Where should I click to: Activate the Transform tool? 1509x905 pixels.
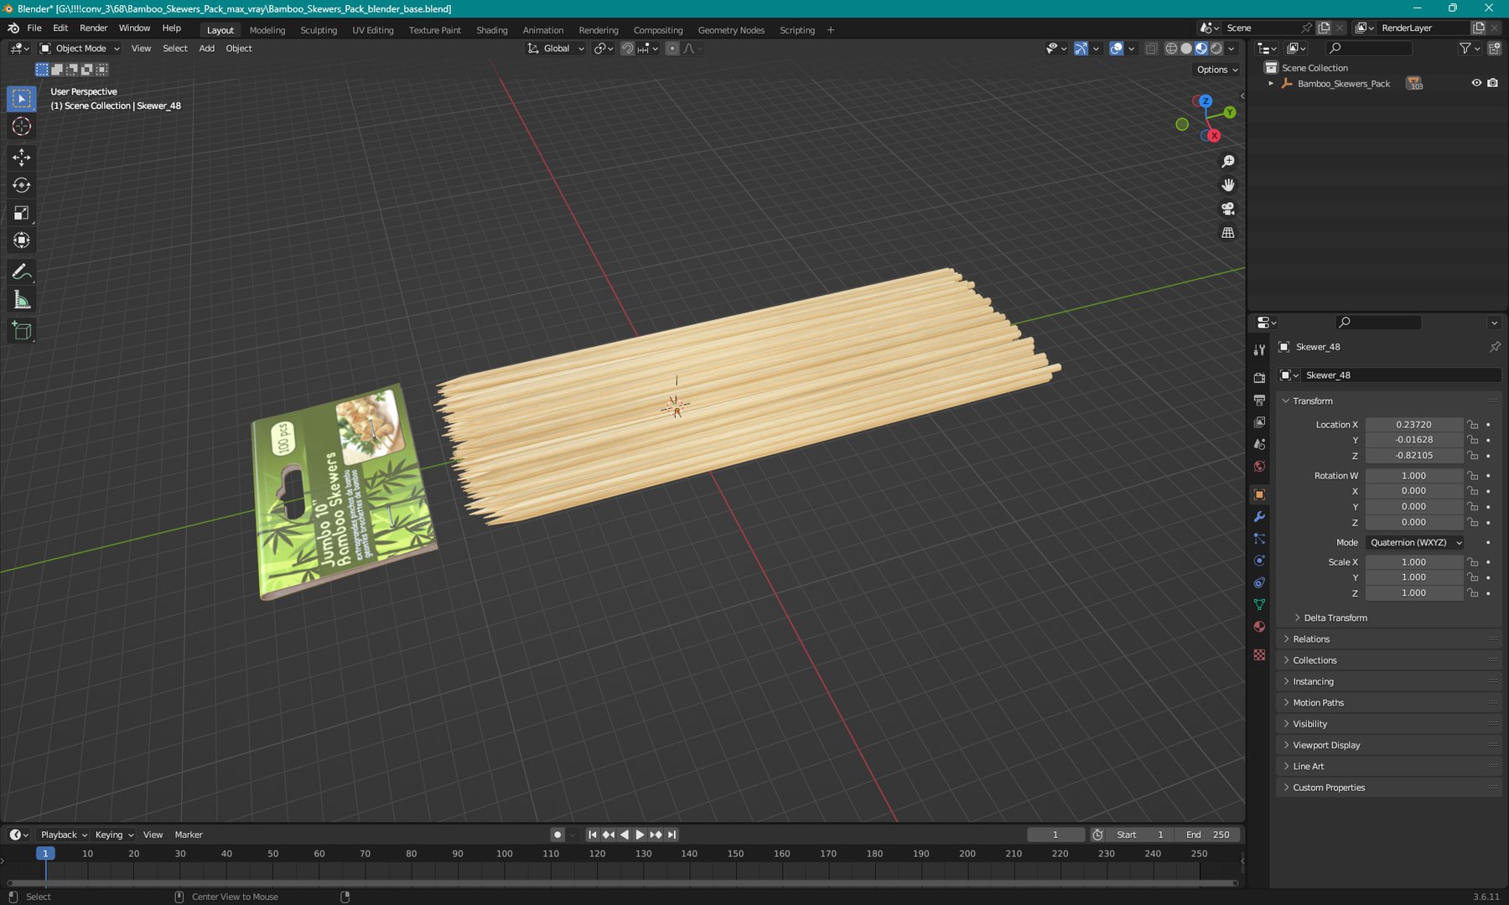[22, 240]
